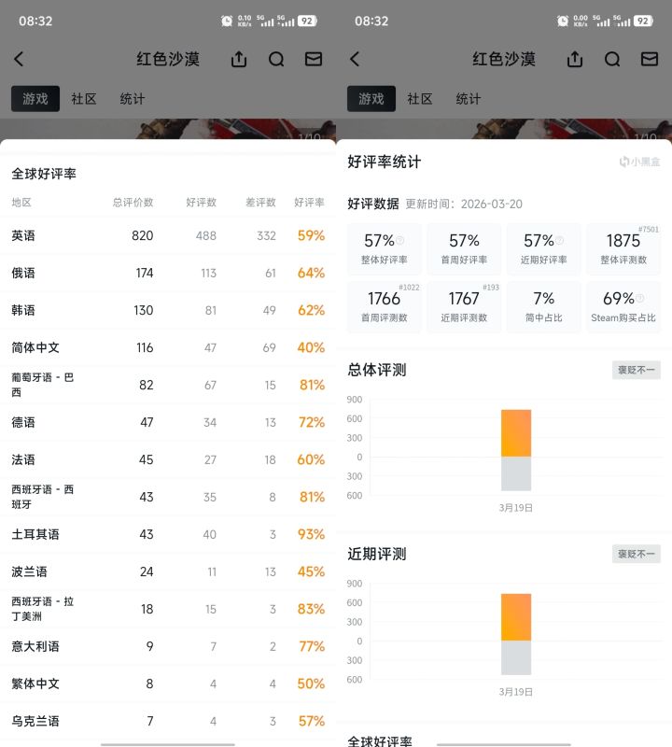672x747 pixels.
Task: Tap the orange positive bar in 近期评测 chart
Action: point(516,617)
